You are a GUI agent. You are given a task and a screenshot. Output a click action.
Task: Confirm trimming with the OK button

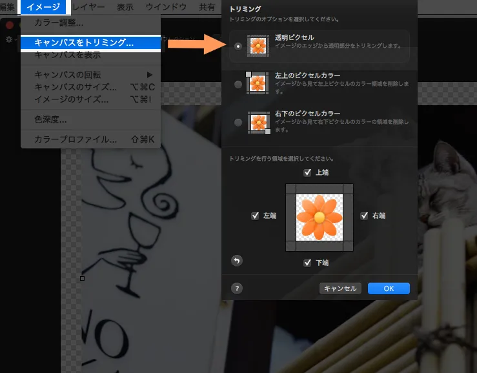click(x=389, y=288)
